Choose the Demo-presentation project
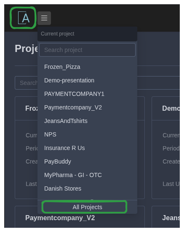 coord(87,80)
